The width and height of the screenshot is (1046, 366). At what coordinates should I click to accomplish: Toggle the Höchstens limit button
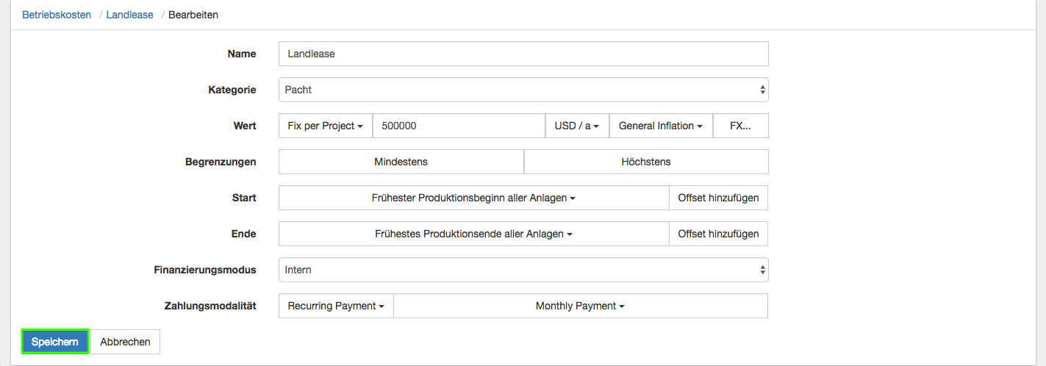[646, 162]
